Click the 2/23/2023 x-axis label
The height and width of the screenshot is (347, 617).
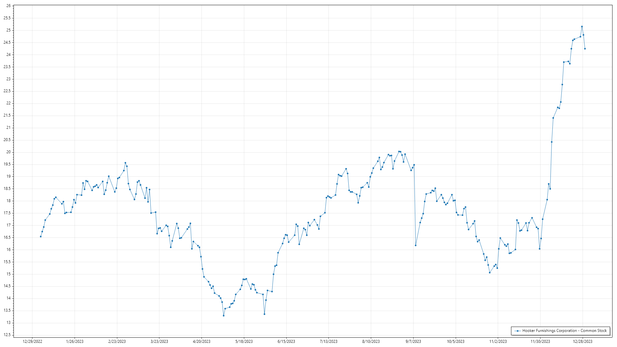click(117, 342)
